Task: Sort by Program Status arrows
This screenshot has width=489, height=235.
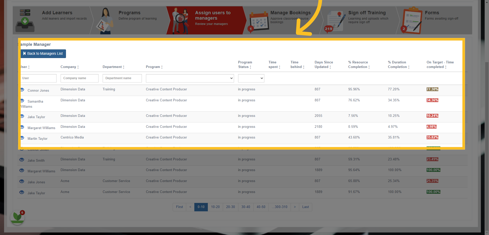Action: pos(250,67)
